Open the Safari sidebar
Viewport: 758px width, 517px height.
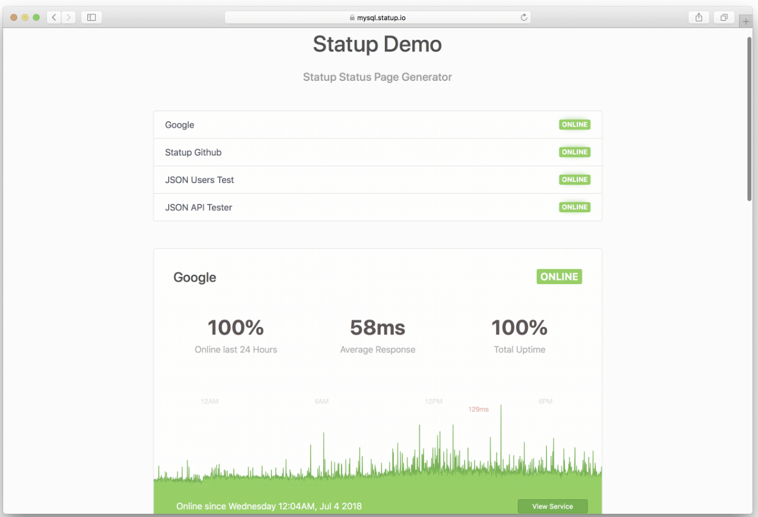tap(91, 17)
